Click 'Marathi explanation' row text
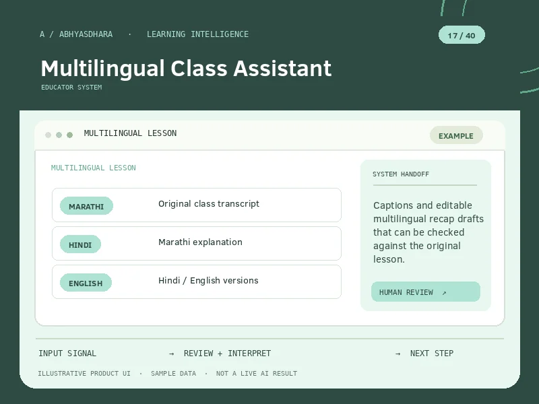The height and width of the screenshot is (404, 539). point(200,242)
